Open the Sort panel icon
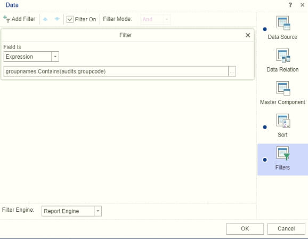This screenshot has height=239, width=308. [x=283, y=121]
